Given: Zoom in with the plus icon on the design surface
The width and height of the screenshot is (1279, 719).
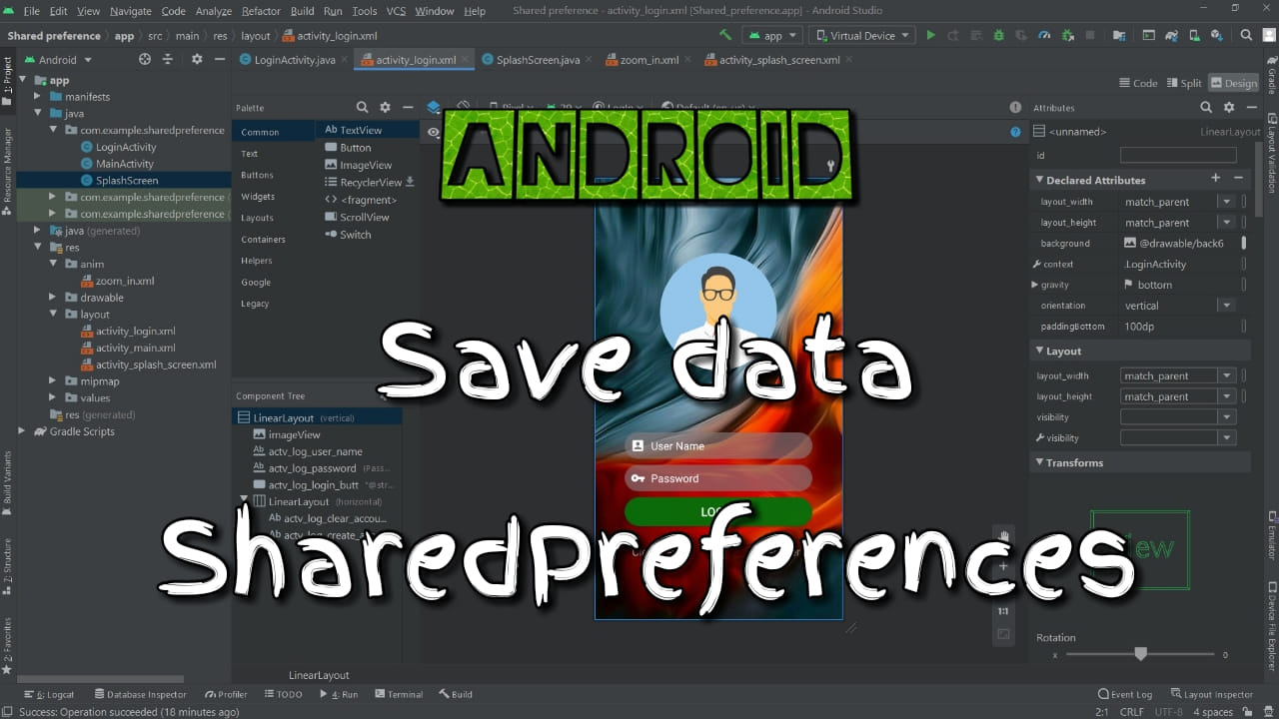Looking at the screenshot, I should (1004, 566).
